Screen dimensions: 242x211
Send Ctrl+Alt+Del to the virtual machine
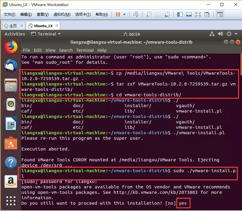[136, 14]
